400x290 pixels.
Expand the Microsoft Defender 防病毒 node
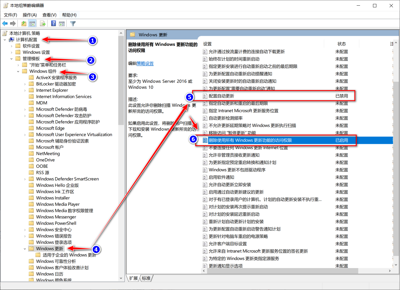pos(25,109)
